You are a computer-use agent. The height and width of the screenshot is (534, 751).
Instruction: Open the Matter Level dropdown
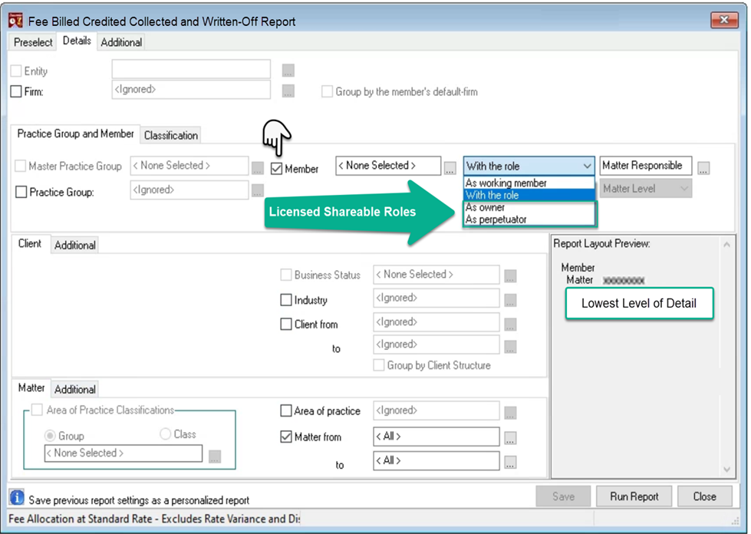pyautogui.click(x=645, y=189)
